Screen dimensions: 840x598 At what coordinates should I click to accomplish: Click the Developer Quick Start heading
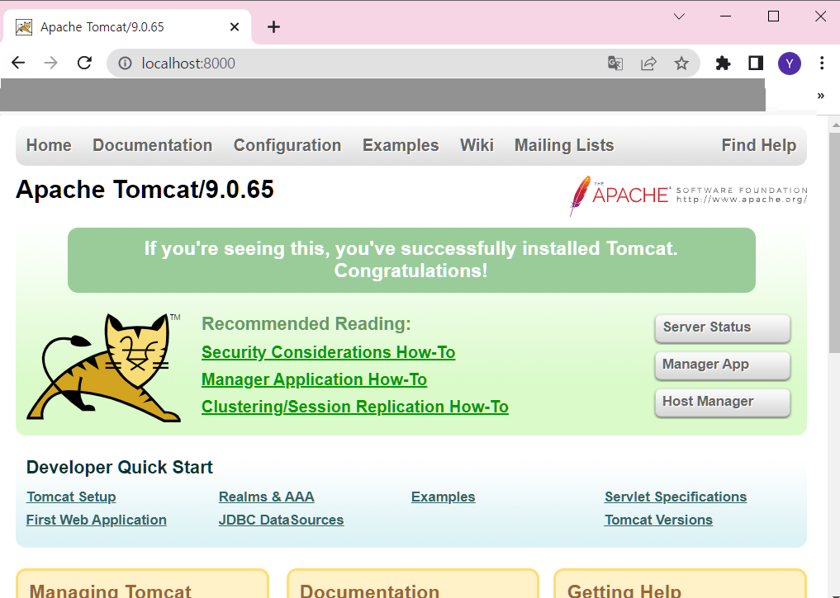(x=120, y=468)
